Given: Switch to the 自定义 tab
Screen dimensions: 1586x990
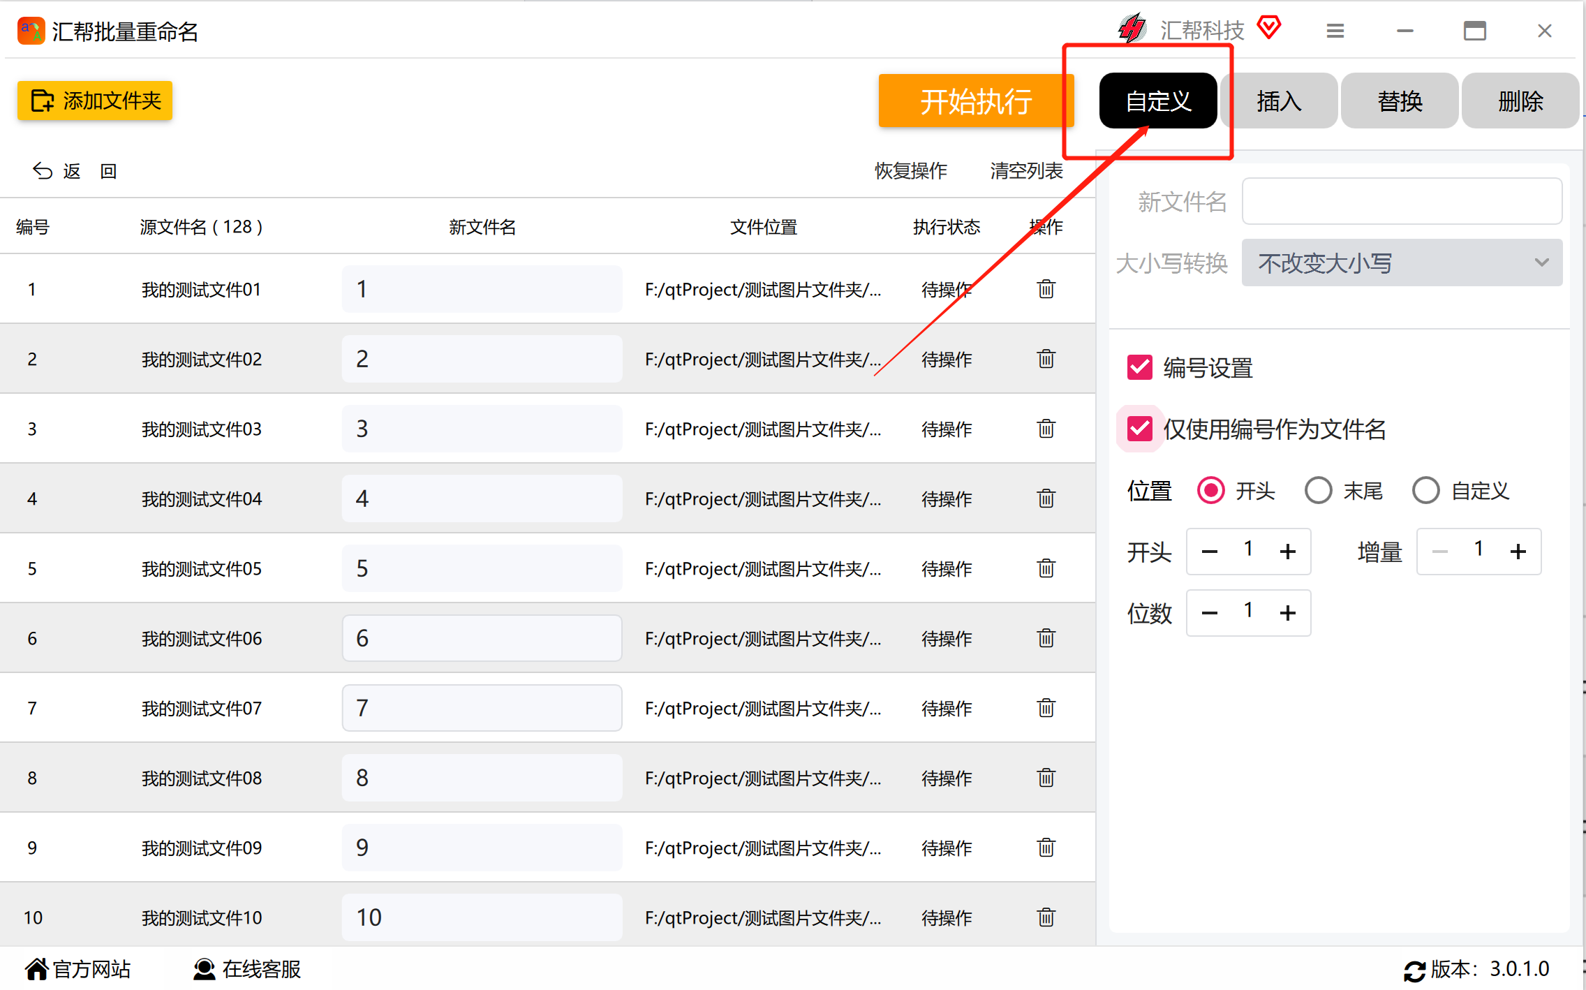Looking at the screenshot, I should click(x=1158, y=101).
